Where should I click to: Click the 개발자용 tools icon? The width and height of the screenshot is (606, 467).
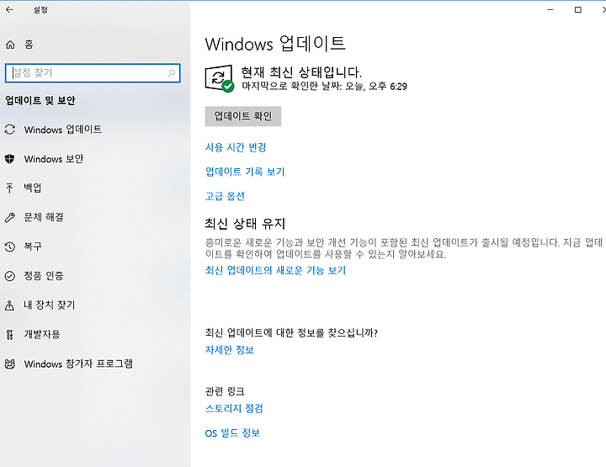9,335
